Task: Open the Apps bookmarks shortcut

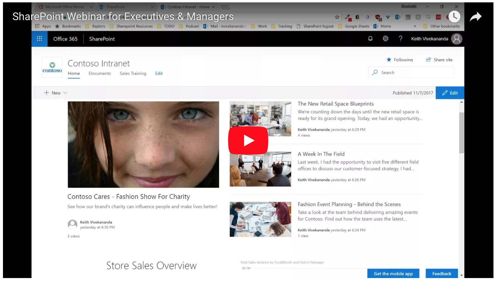Action: (x=43, y=26)
